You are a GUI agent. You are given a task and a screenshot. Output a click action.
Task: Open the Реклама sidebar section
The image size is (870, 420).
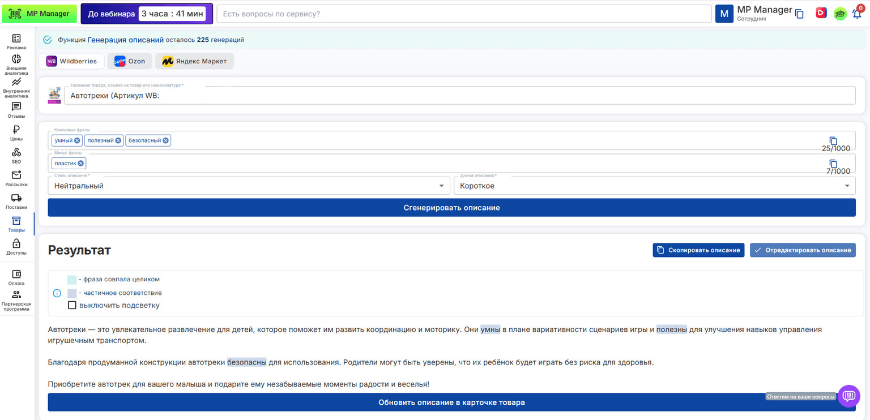point(16,42)
